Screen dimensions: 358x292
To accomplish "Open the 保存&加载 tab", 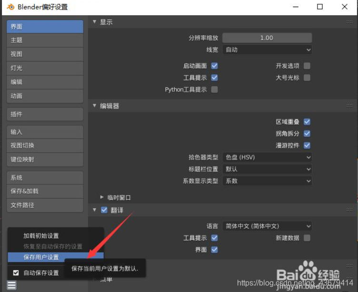I will pos(45,191).
